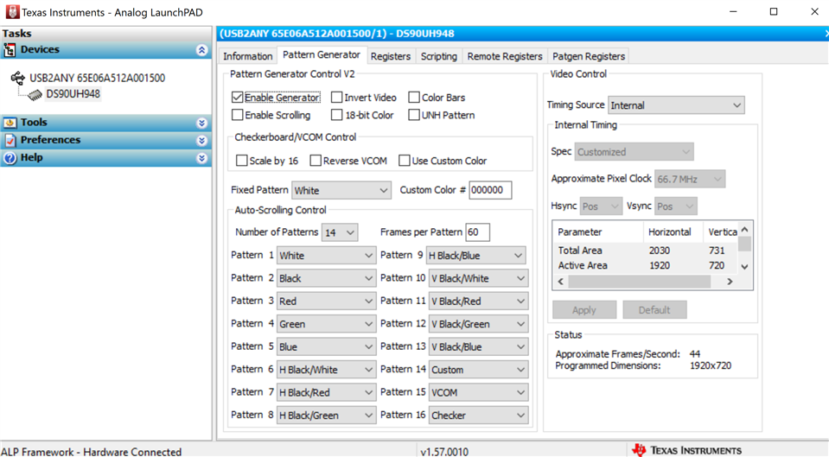Open the Pattern 13 V Black/Blue dropdown

pos(478,346)
